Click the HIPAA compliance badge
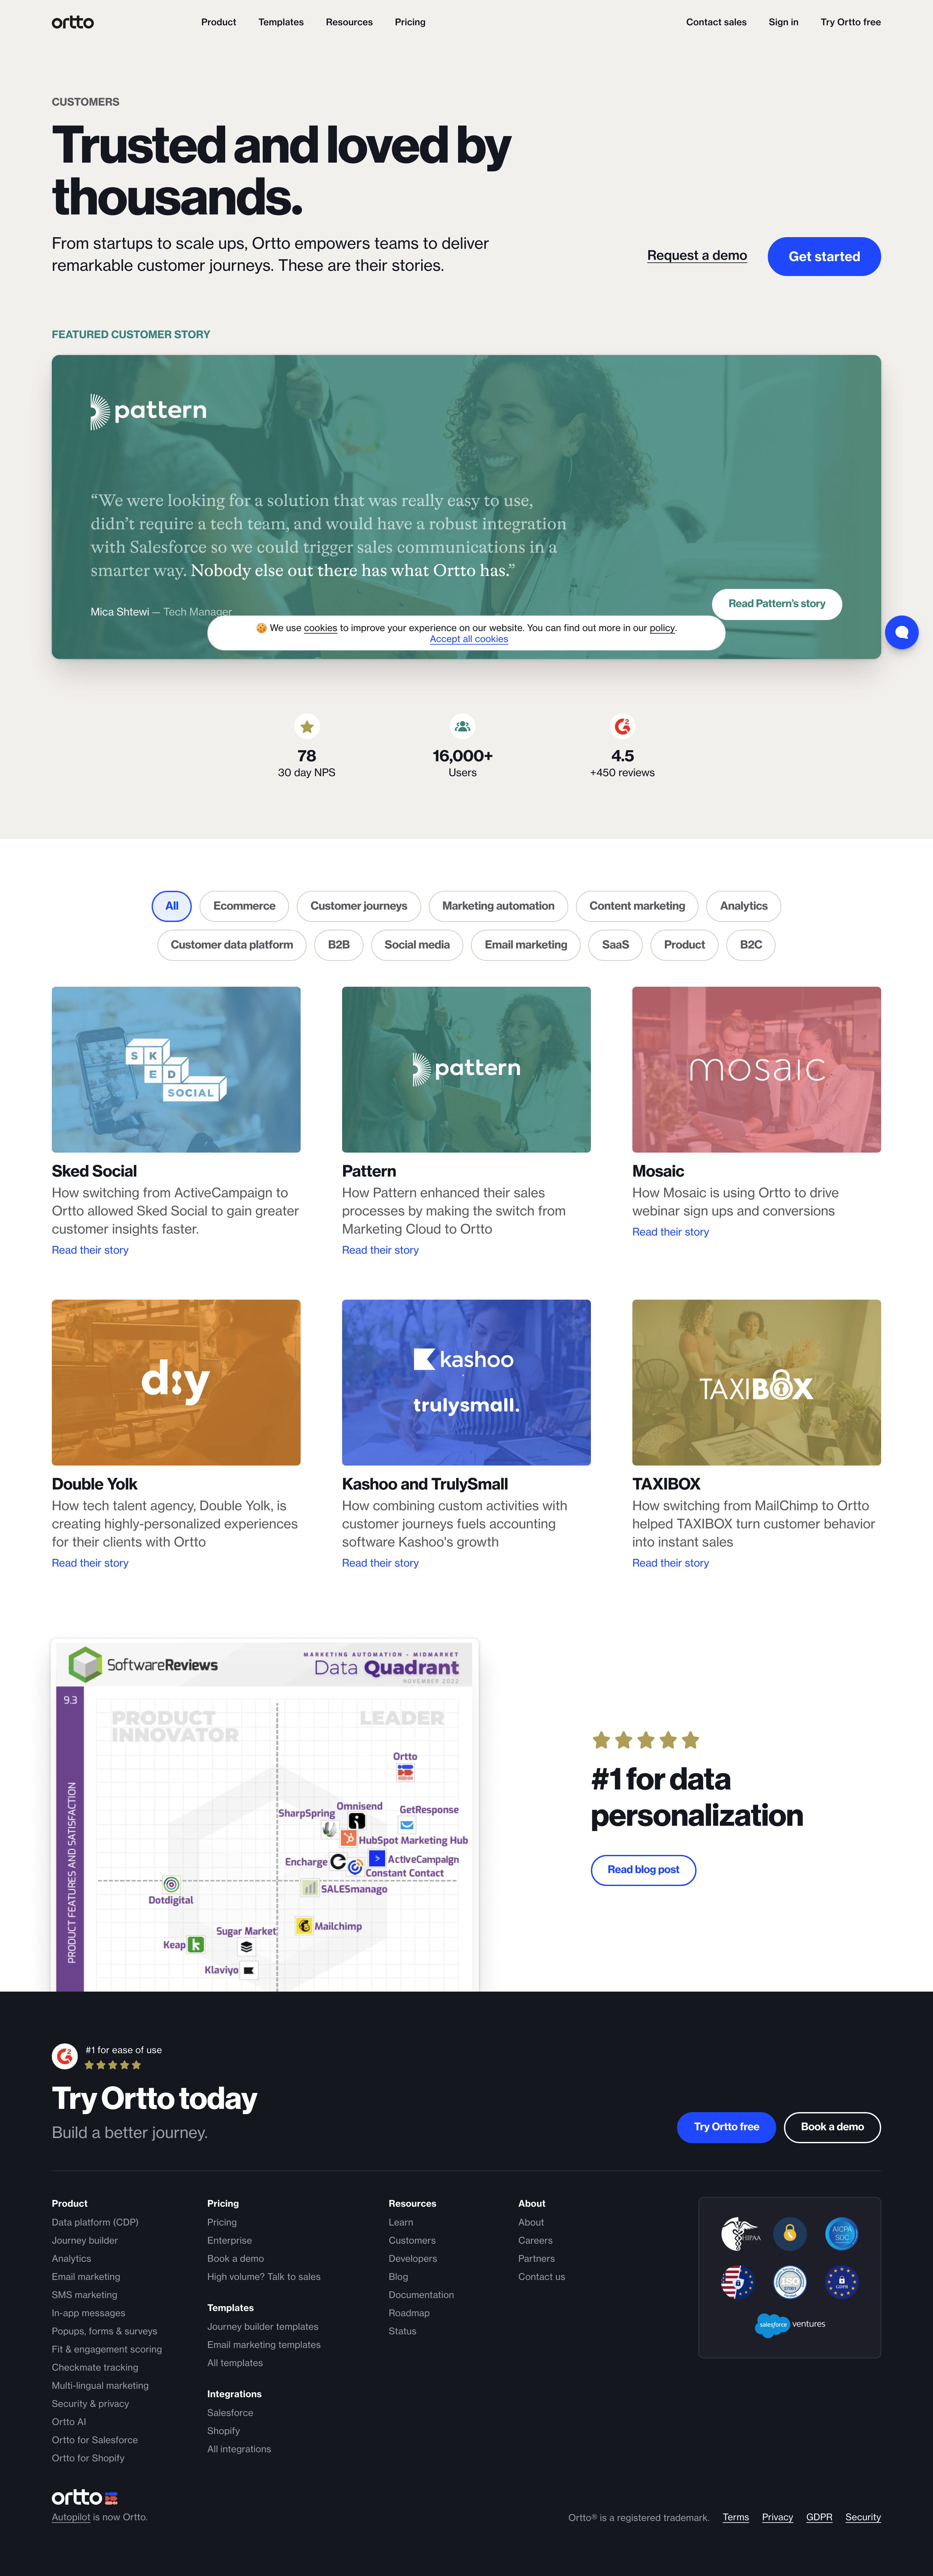 pos(740,2234)
